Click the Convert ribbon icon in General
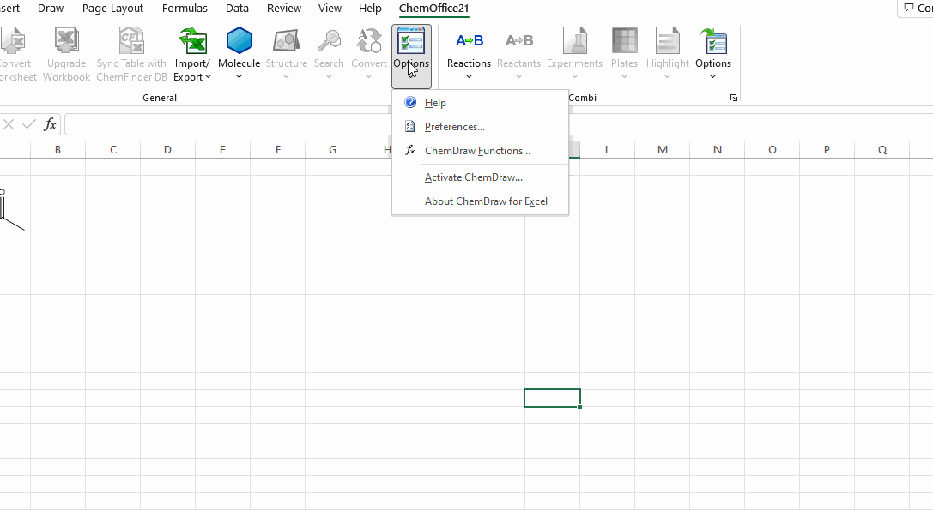 (x=369, y=40)
